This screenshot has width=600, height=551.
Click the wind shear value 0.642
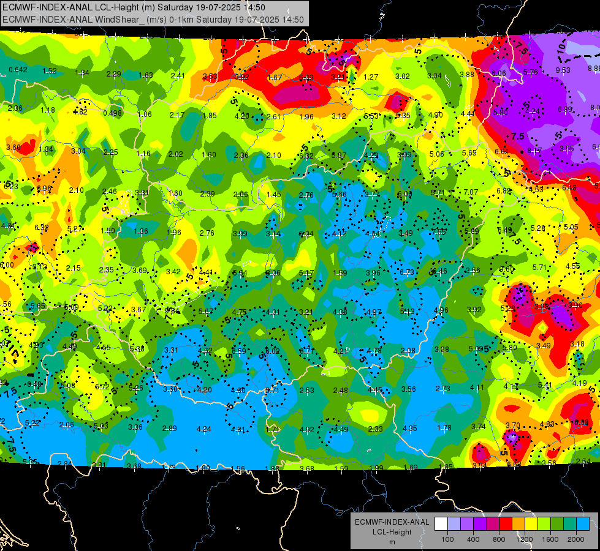(18, 70)
